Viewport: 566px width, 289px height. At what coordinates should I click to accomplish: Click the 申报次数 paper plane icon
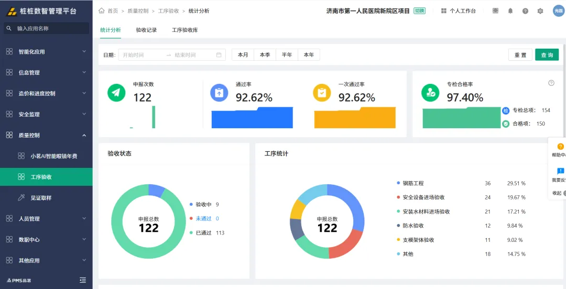(x=116, y=93)
